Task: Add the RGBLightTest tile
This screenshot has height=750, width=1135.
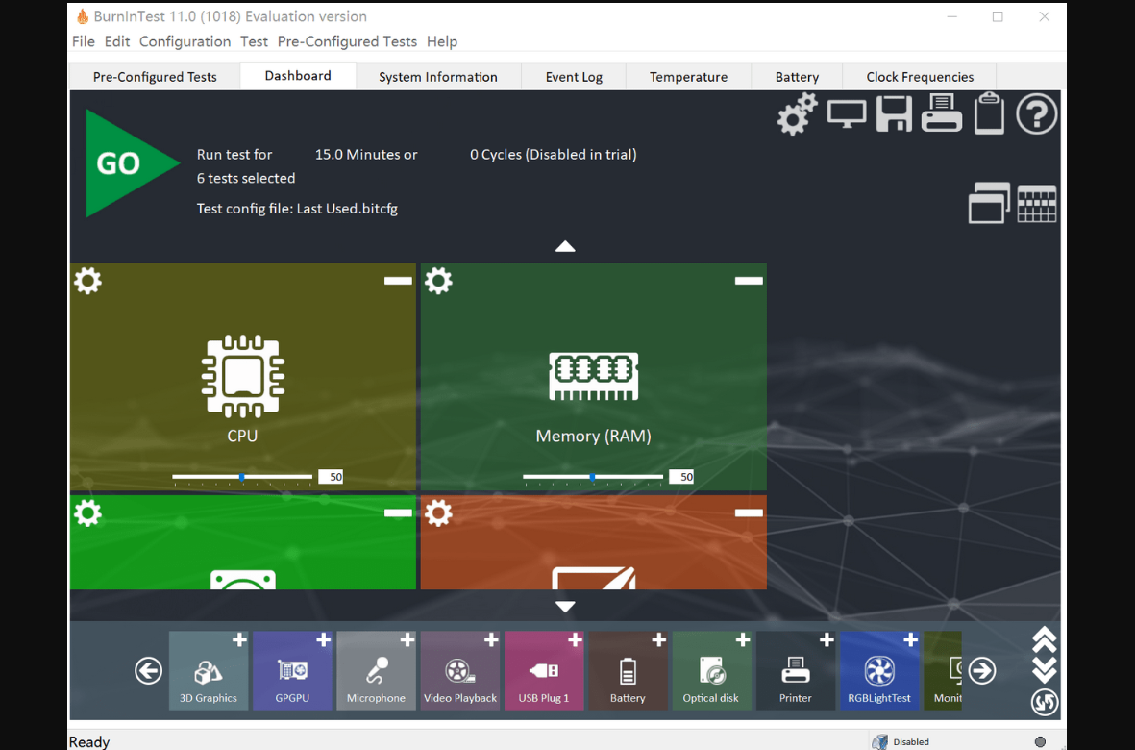Action: pos(911,640)
